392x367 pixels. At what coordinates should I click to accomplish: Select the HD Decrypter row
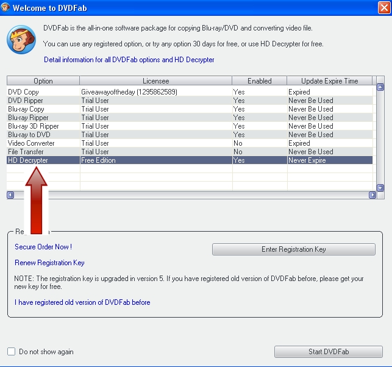[x=190, y=160]
